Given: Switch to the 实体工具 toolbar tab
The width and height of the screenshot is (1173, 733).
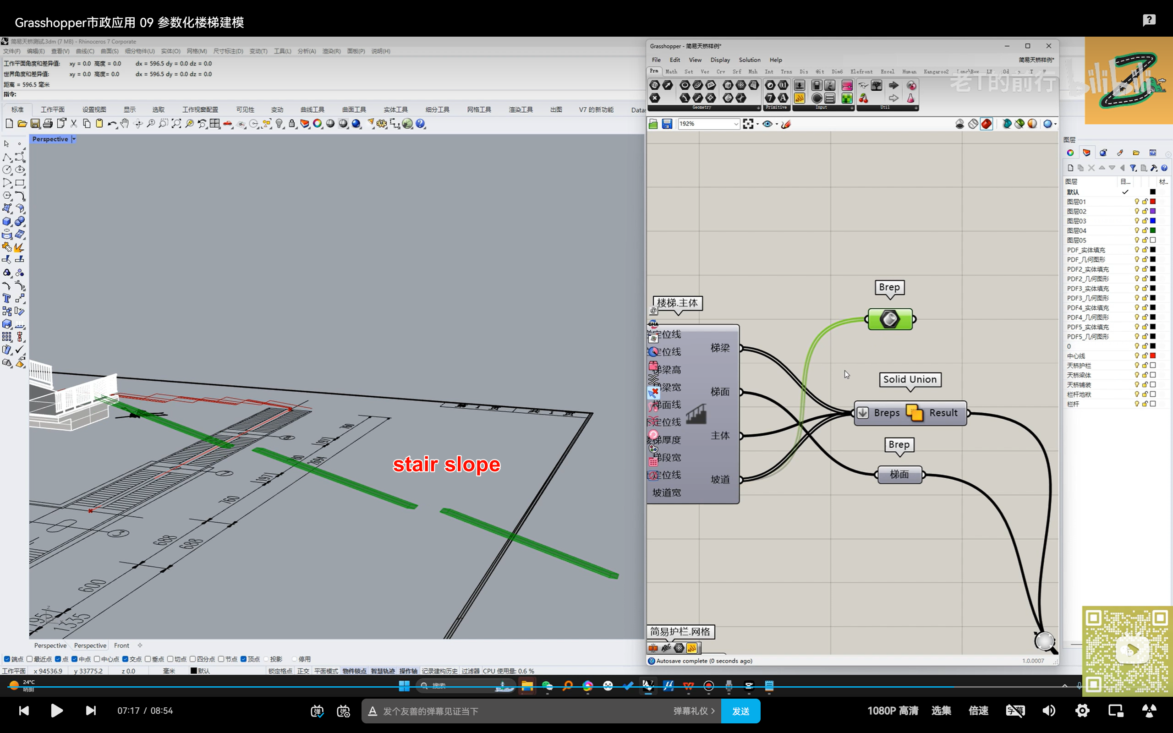Looking at the screenshot, I should pos(395,109).
